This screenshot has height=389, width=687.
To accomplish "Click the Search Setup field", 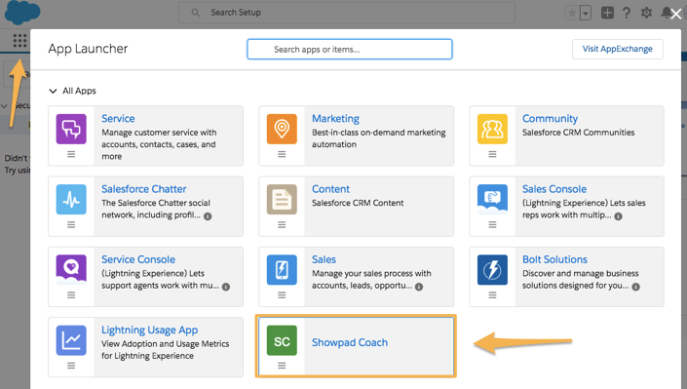I will click(346, 13).
